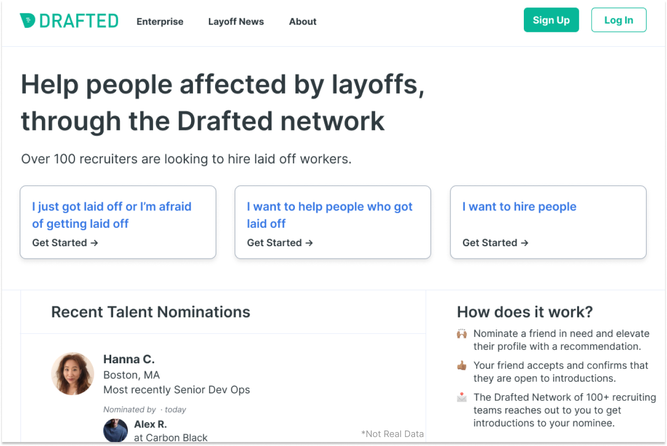Open Alex R. nominator name
The image size is (667, 446).
[x=150, y=425]
